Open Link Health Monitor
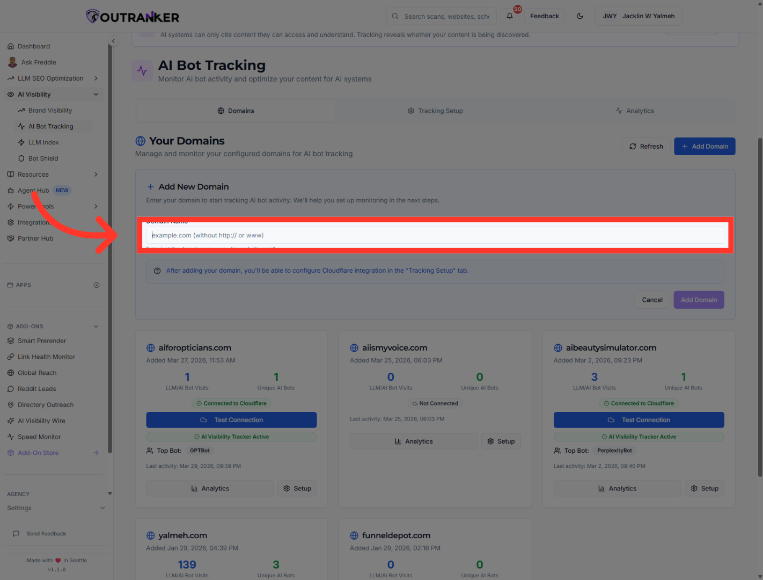The height and width of the screenshot is (580, 763). point(46,356)
